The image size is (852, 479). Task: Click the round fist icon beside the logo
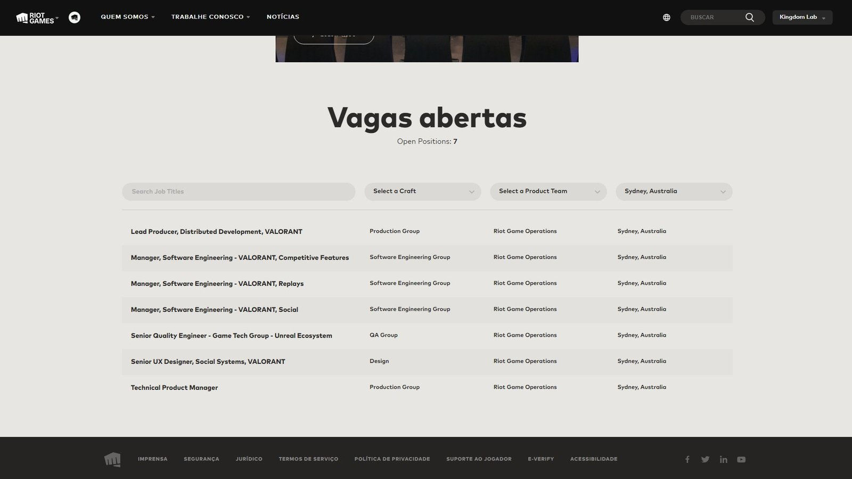75,18
